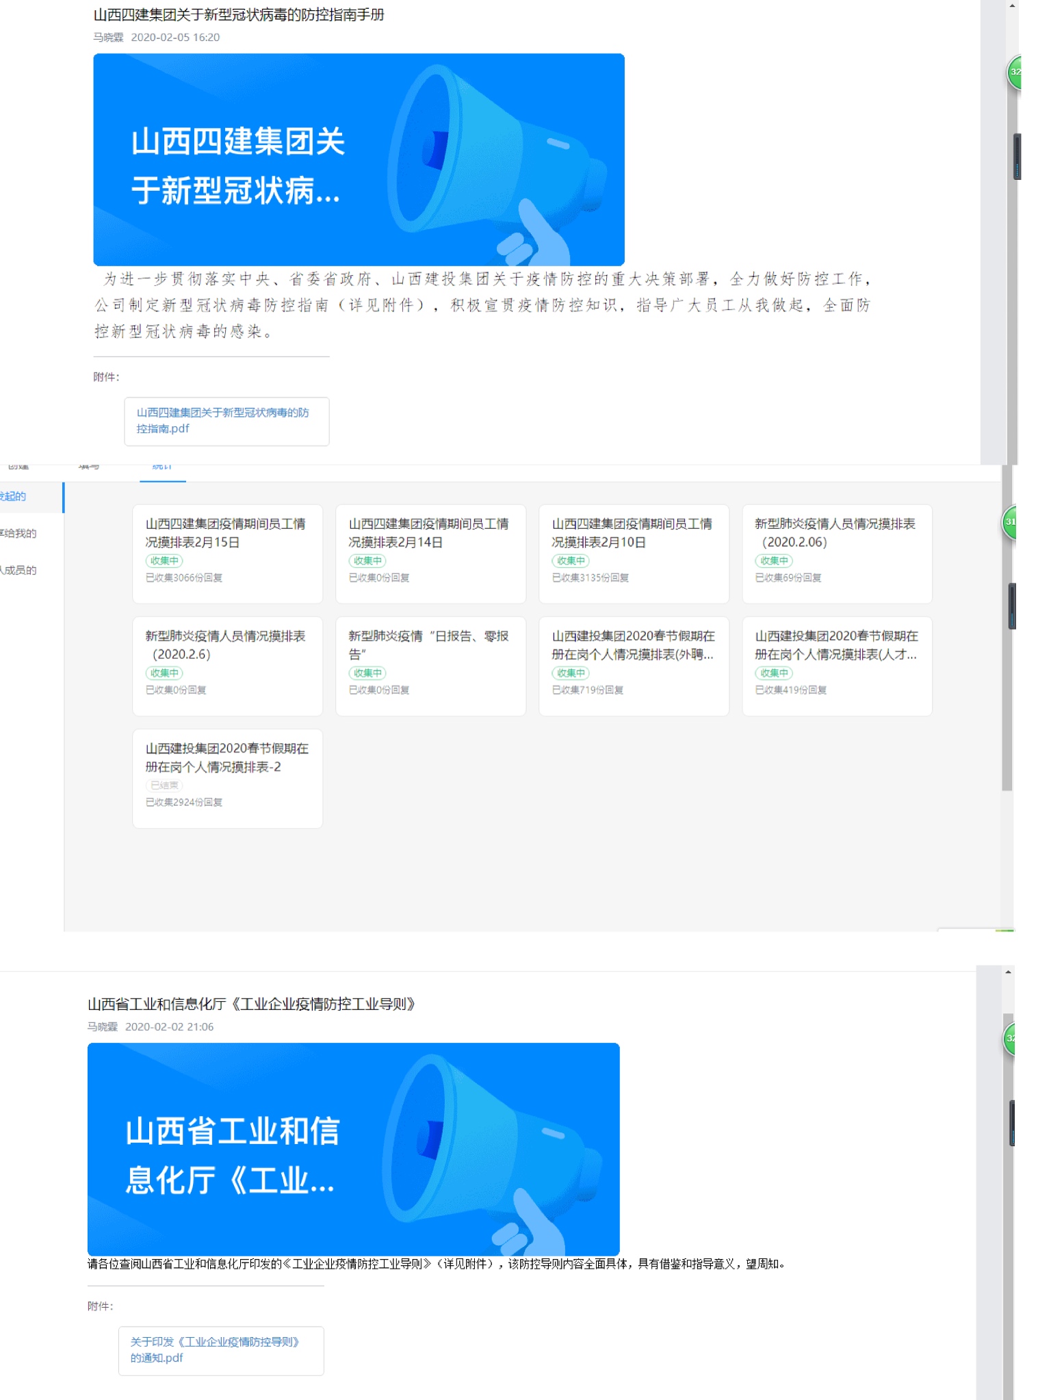Screen dimensions: 1051x1400
Task: Click text 已收集719份回复
Action: [588, 690]
